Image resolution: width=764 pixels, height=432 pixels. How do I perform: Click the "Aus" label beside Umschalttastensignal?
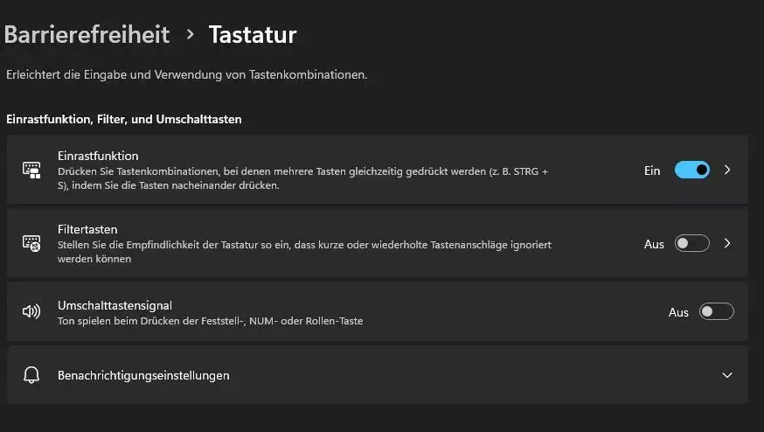678,312
